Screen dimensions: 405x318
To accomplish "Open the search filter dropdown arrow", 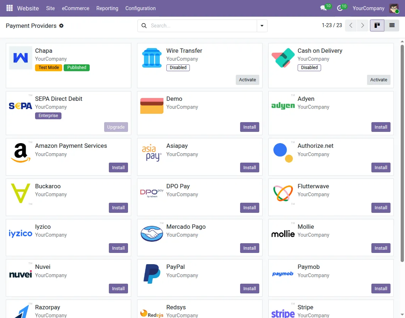I will (x=262, y=26).
